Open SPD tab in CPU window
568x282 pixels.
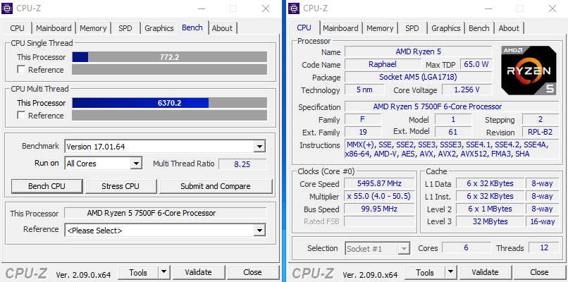point(412,28)
